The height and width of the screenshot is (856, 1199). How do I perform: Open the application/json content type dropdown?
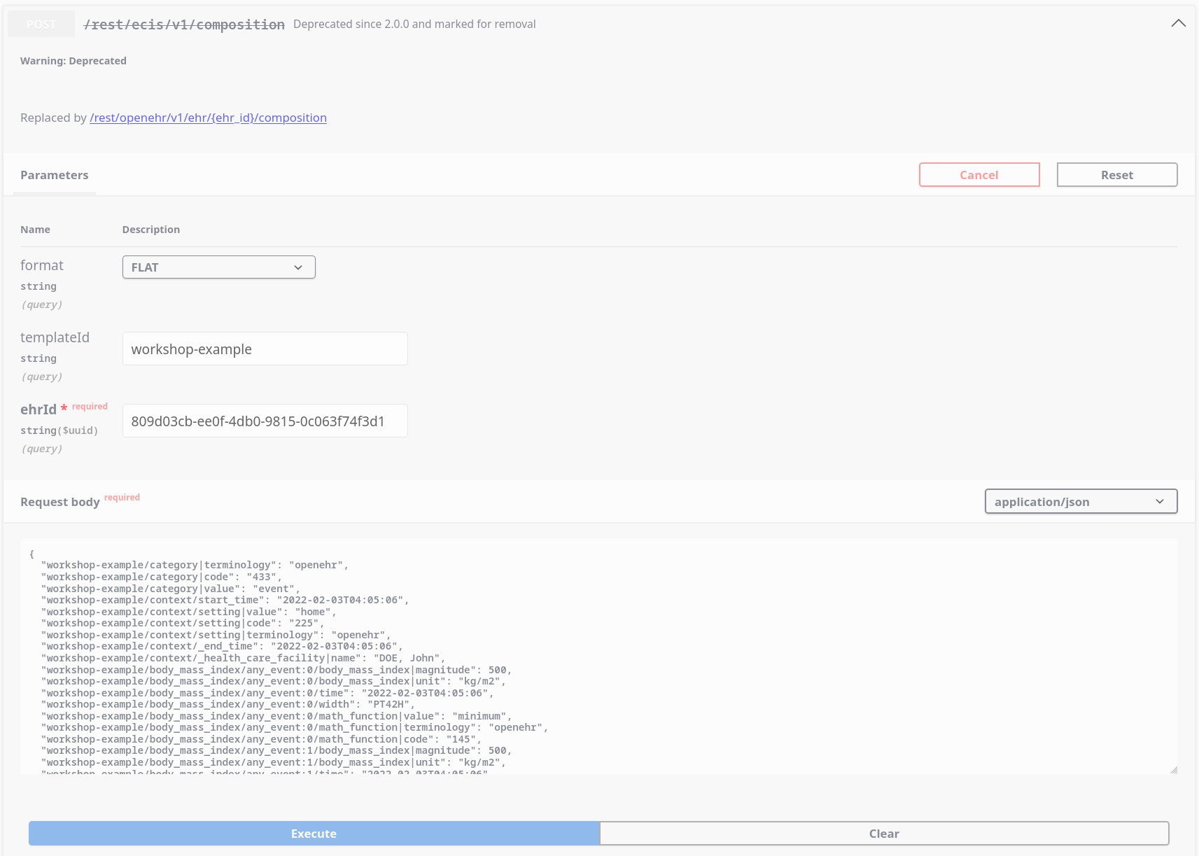[x=1080, y=502]
